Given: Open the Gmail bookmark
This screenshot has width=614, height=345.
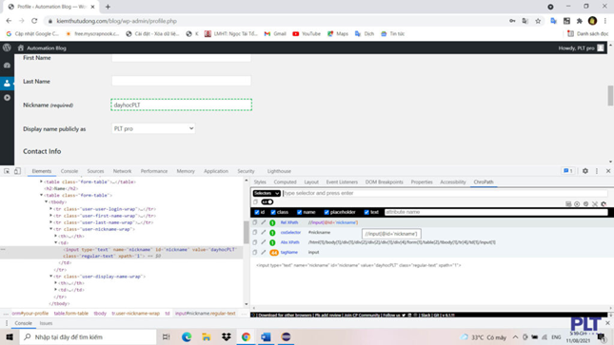Looking at the screenshot, I should [x=275, y=33].
